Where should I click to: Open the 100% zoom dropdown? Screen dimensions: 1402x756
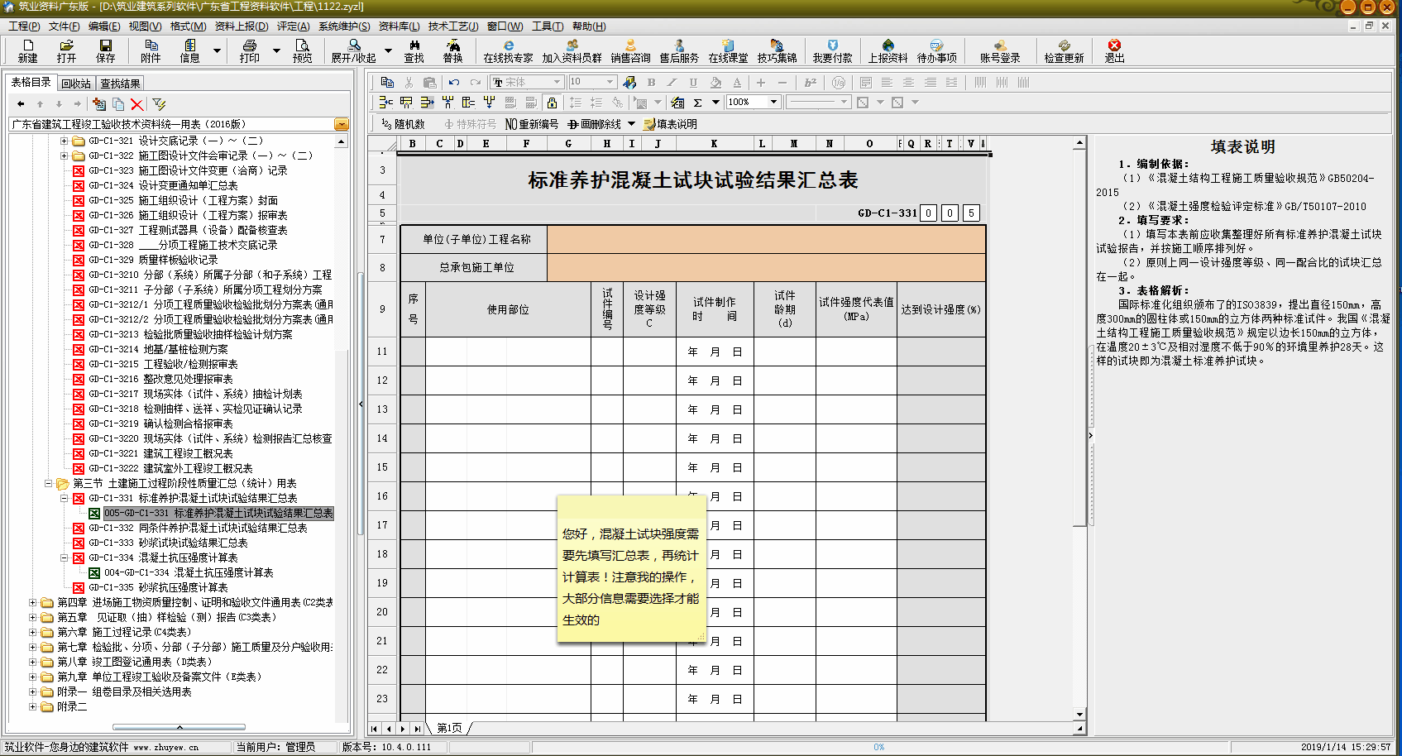tap(773, 103)
